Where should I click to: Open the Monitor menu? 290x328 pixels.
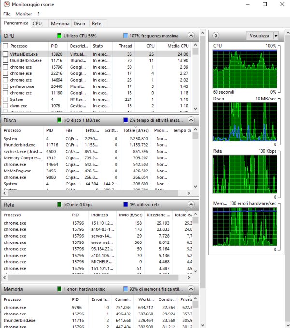(24, 14)
